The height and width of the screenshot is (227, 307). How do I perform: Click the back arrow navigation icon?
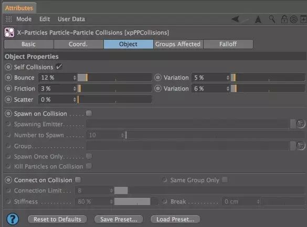pos(236,19)
